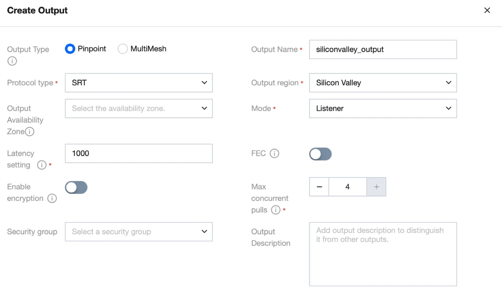Image resolution: width=502 pixels, height=301 pixels.
Task: Open the Protocol type dropdown showing SRT
Action: click(x=139, y=83)
